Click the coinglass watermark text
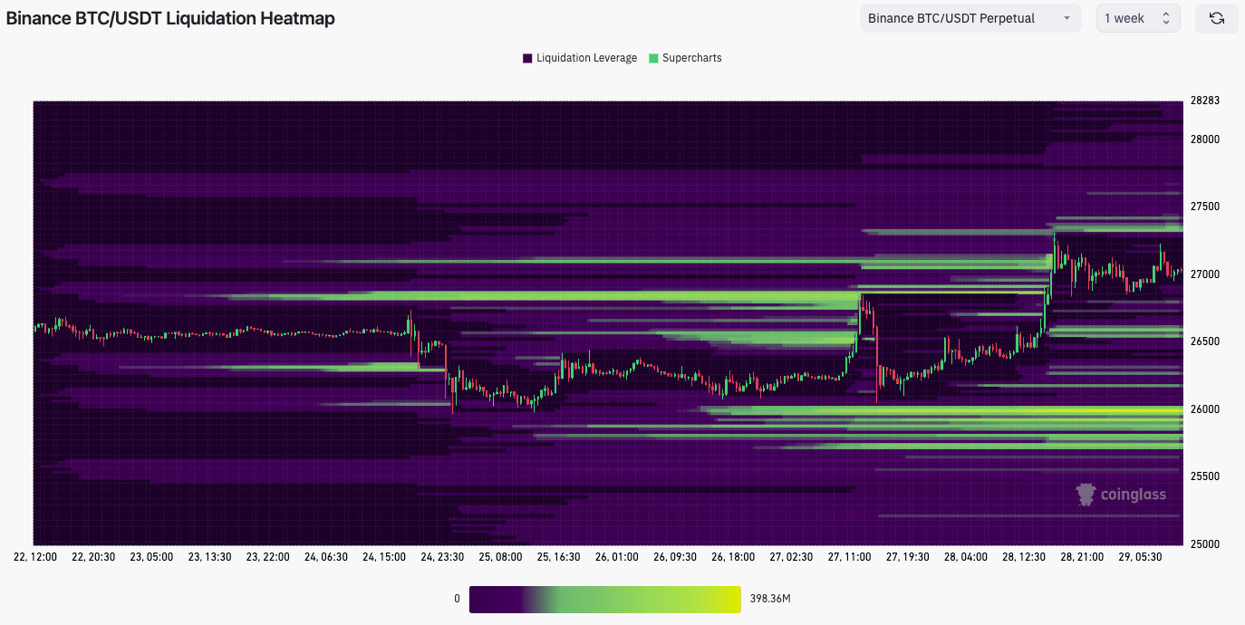Screen dimensions: 1245x625 (1133, 494)
